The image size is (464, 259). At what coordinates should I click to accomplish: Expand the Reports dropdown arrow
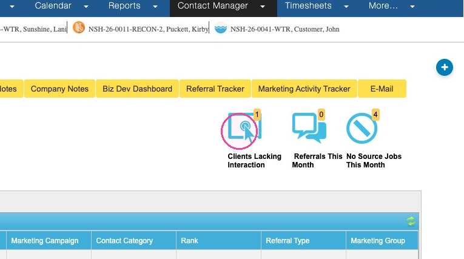pyautogui.click(x=155, y=7)
